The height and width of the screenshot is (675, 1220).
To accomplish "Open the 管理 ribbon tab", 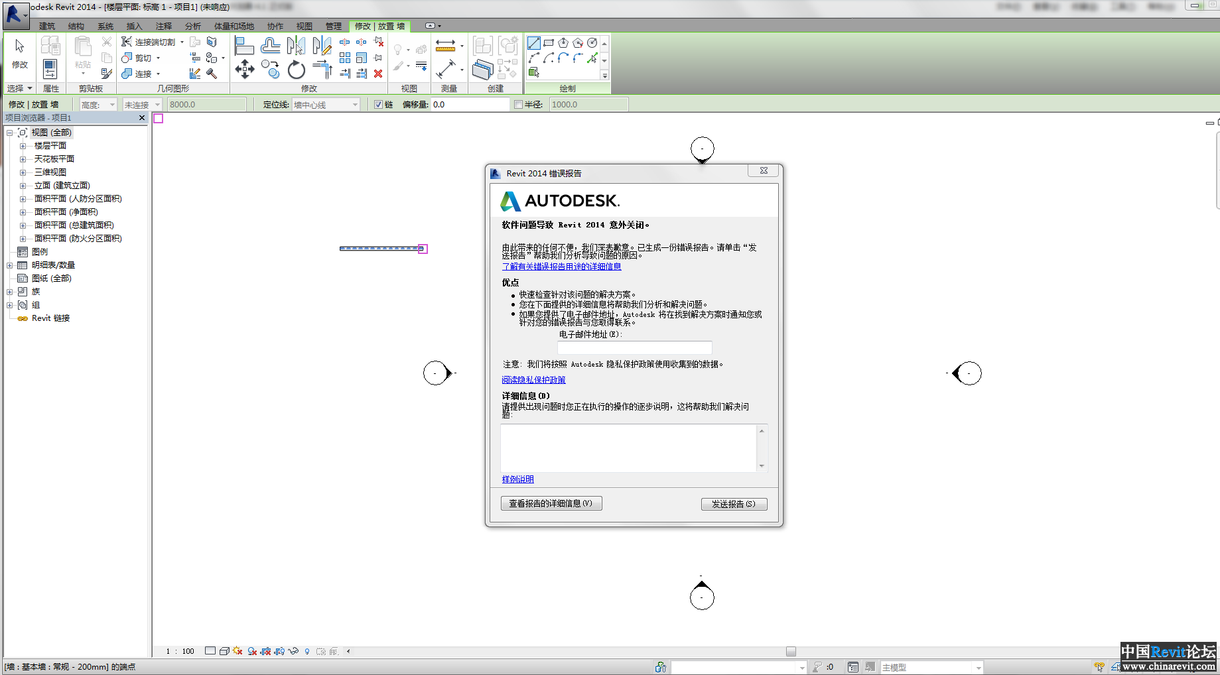I will (334, 27).
